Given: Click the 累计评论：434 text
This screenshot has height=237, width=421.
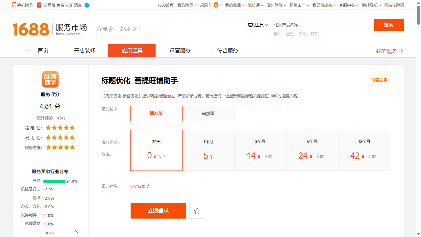Looking at the screenshot, I should tap(50, 118).
